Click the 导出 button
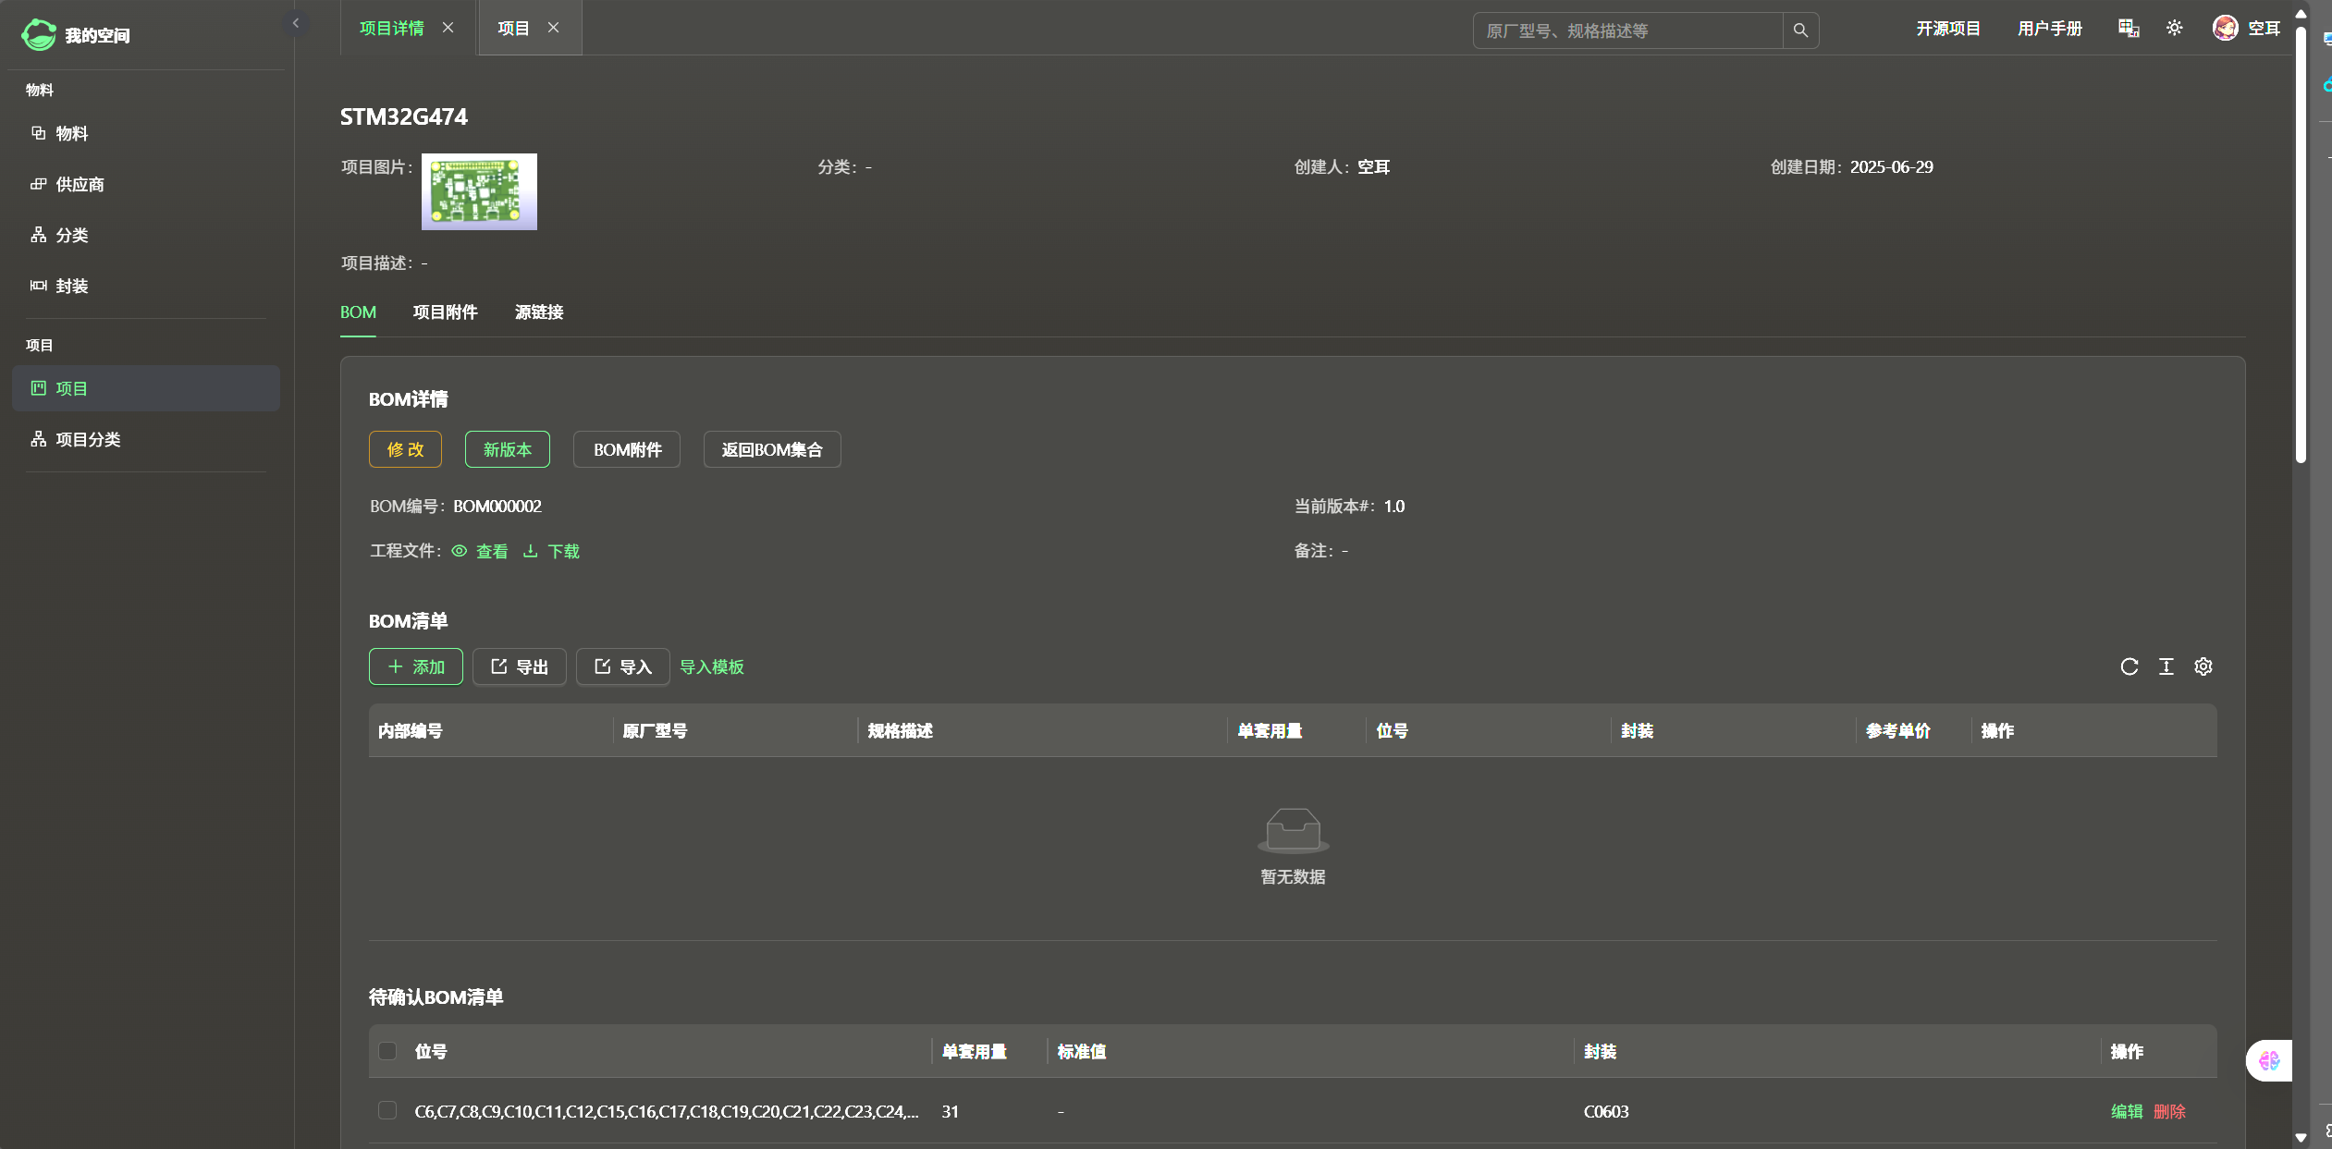The image size is (2332, 1149). click(520, 666)
